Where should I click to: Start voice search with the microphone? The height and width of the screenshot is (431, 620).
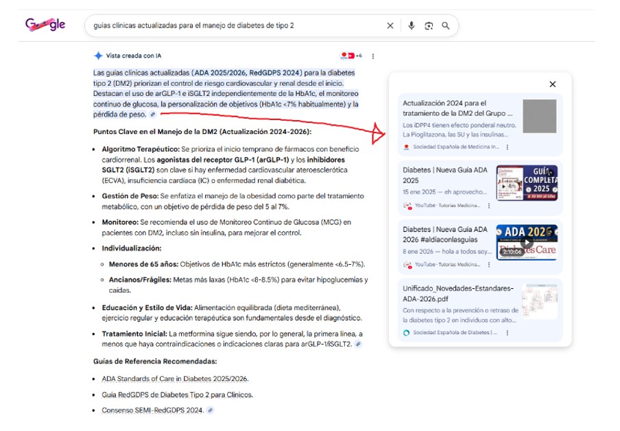(411, 26)
